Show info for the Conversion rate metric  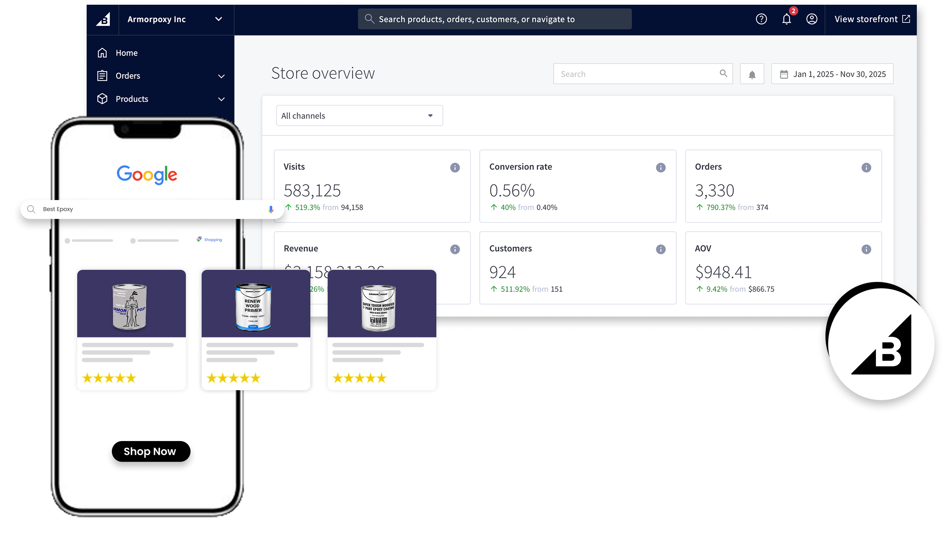click(x=661, y=168)
